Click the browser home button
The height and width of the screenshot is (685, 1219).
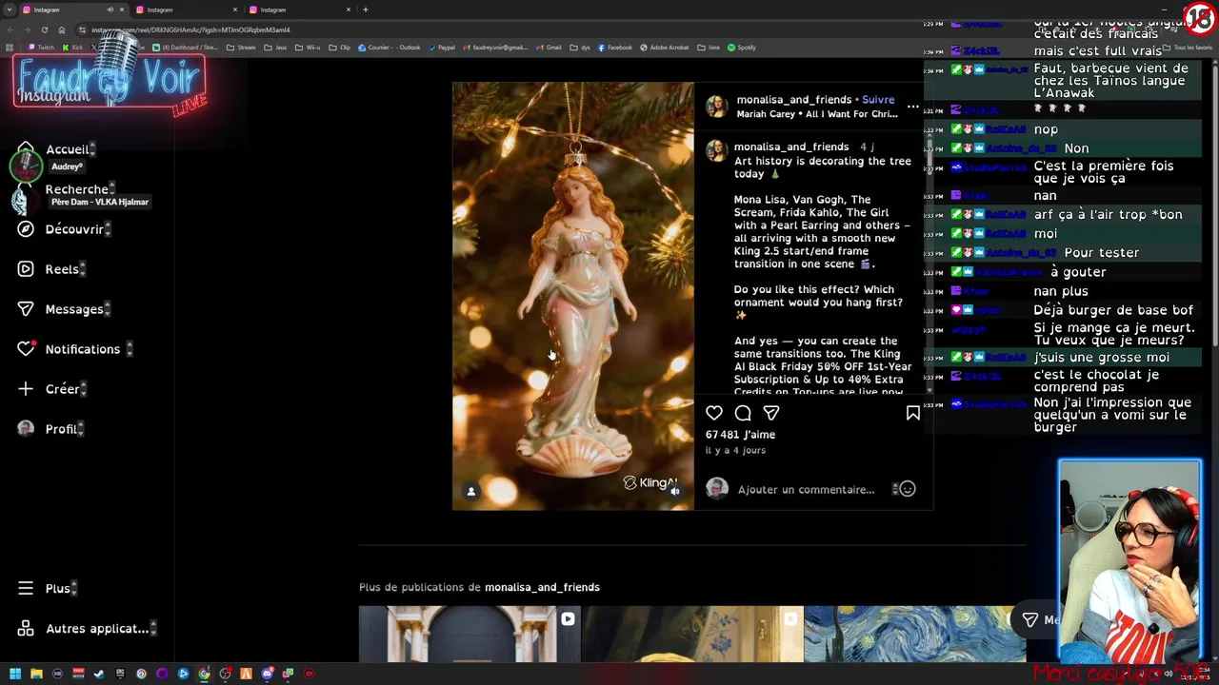(62, 29)
